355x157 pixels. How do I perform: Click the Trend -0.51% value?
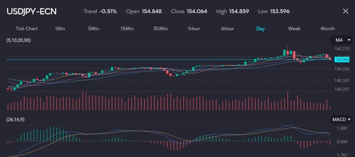coord(108,11)
